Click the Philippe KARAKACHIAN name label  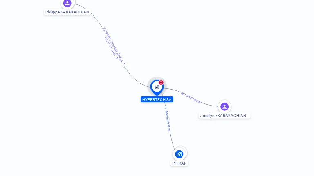pyautogui.click(x=67, y=12)
